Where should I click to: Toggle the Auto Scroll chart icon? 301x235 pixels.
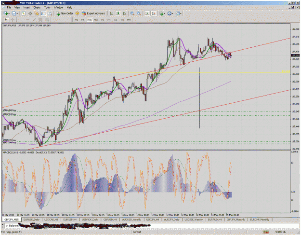147,13
